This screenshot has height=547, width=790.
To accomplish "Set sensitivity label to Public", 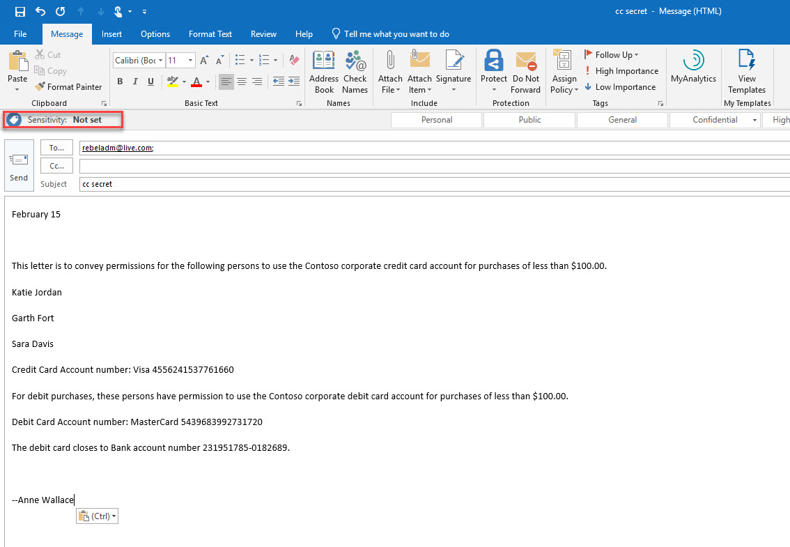I will 529,120.
